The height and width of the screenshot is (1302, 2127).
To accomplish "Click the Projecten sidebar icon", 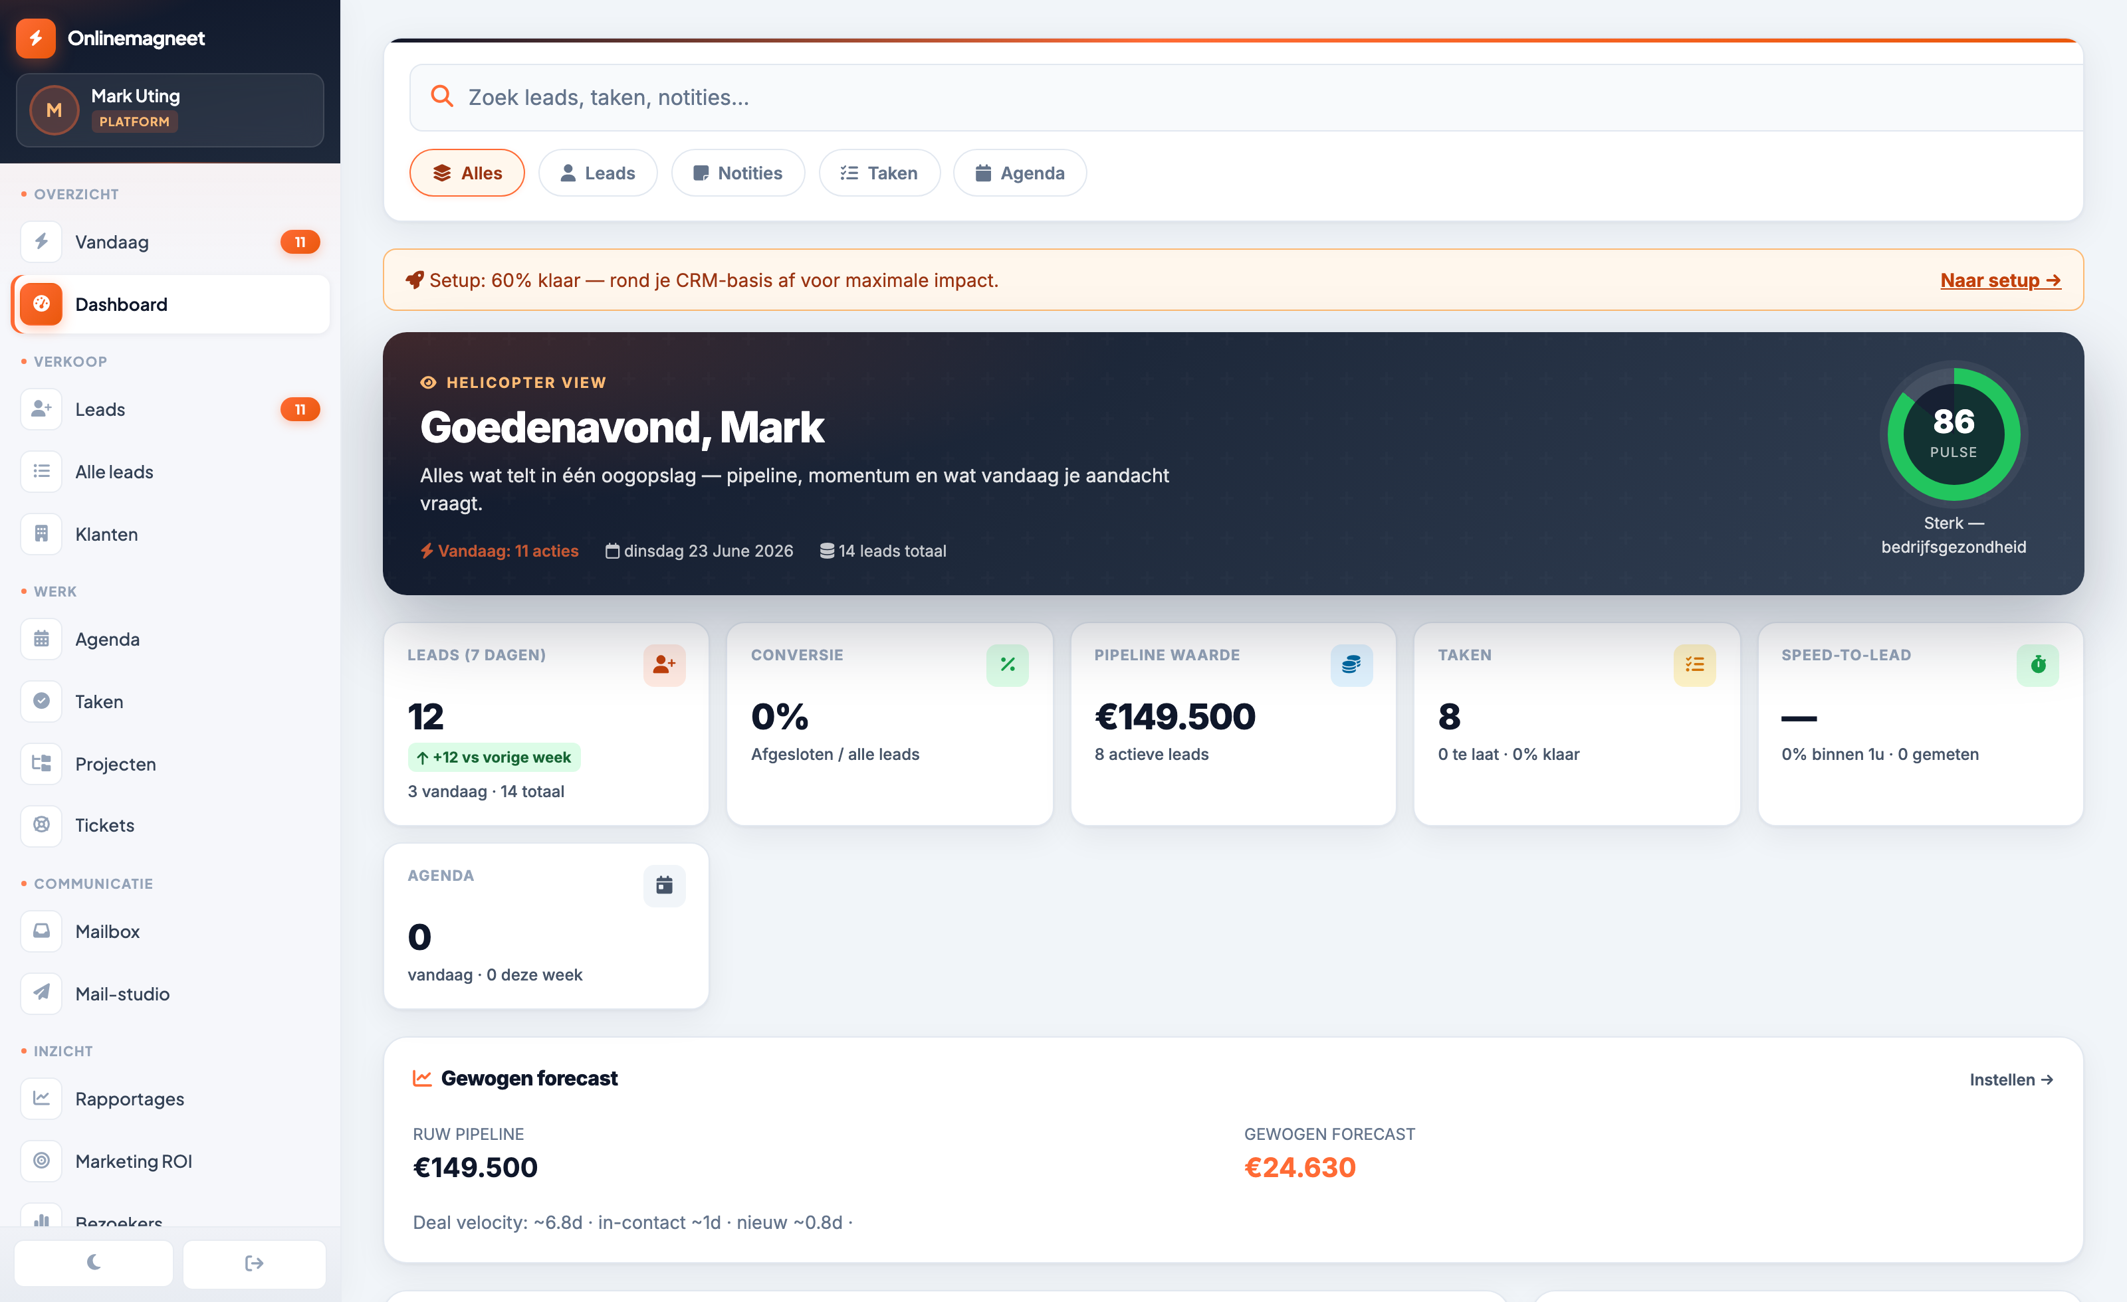I will point(41,763).
